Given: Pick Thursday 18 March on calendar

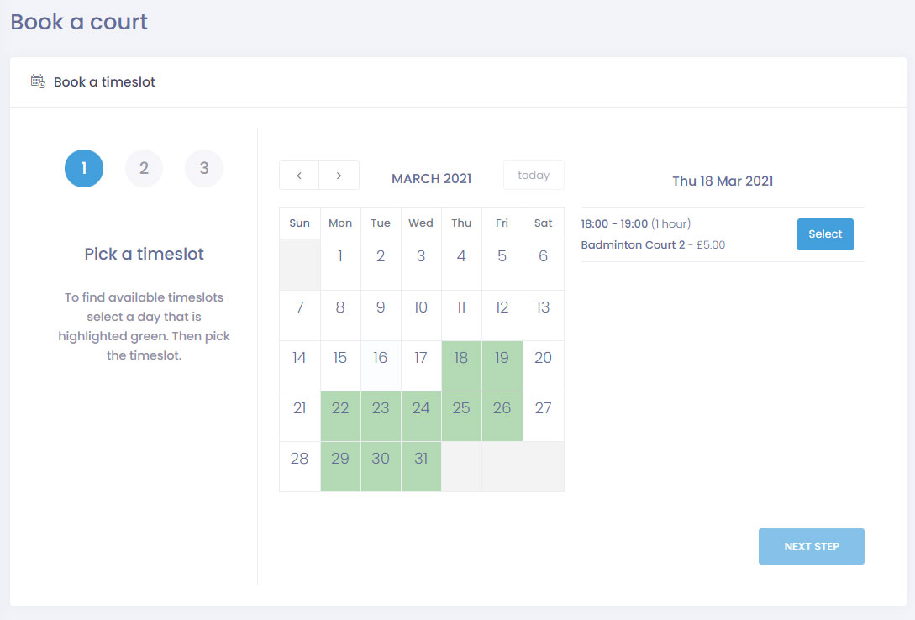Looking at the screenshot, I should [461, 365].
